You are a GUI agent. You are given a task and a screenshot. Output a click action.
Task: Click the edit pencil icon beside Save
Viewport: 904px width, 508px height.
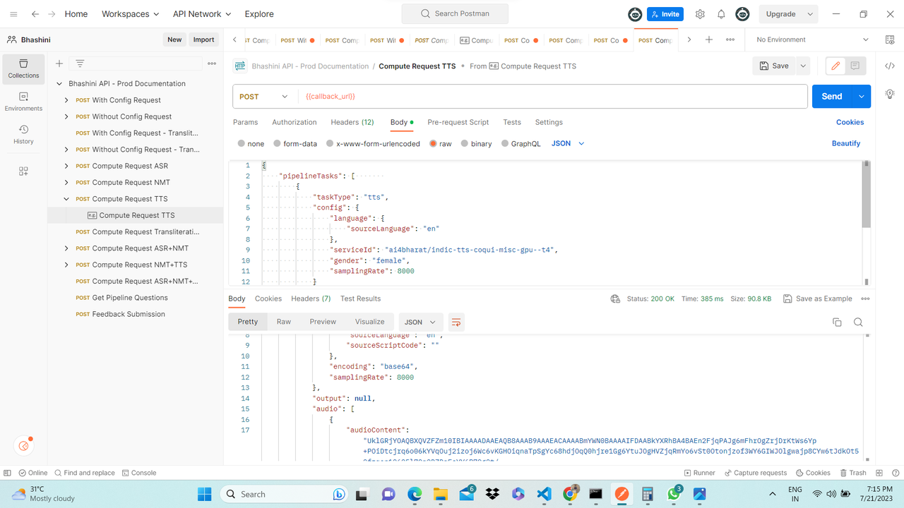(835, 66)
